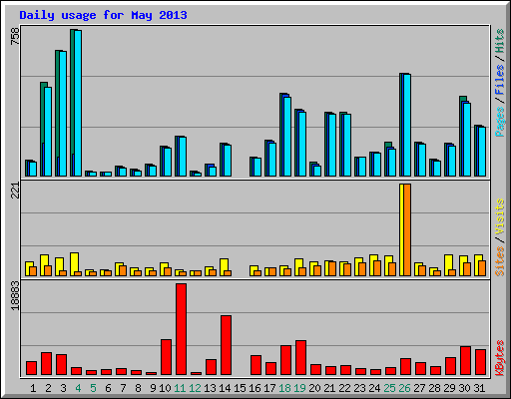Click the Files legend label

pyautogui.click(x=500, y=80)
